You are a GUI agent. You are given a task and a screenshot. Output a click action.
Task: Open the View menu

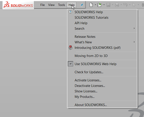[x=51, y=5]
